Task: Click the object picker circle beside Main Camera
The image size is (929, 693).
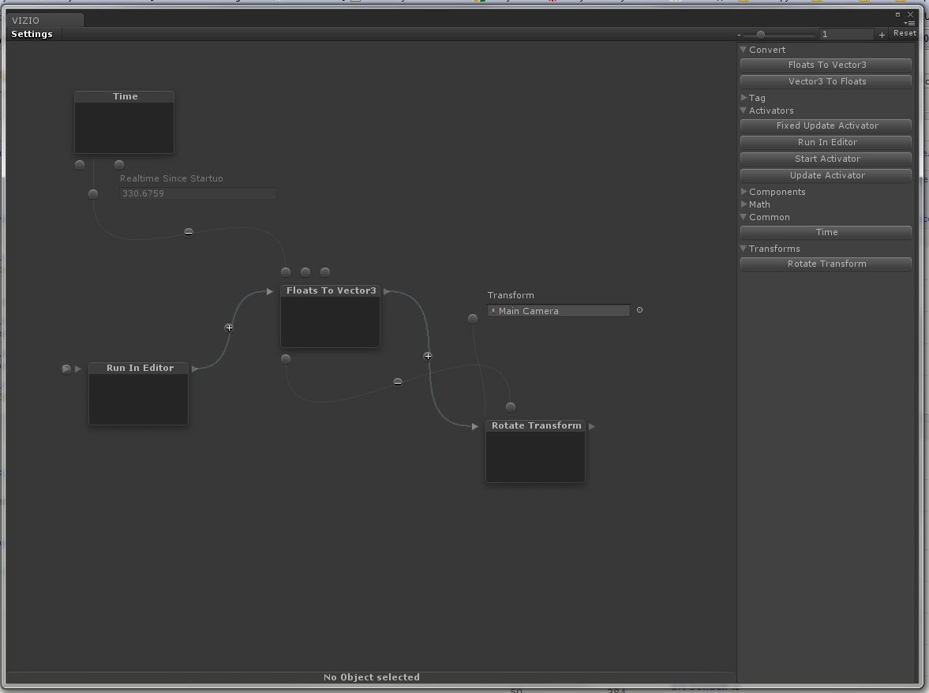Action: pyautogui.click(x=639, y=310)
